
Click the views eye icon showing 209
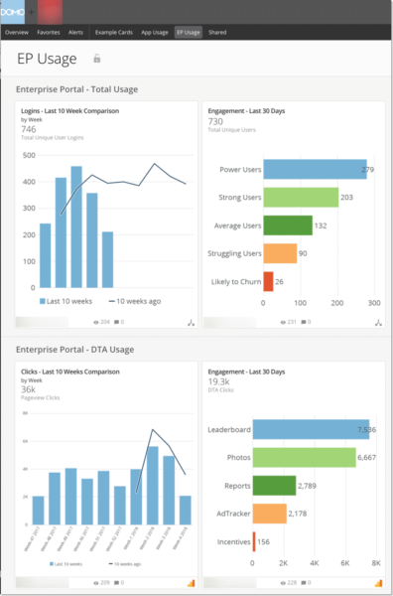click(x=96, y=582)
